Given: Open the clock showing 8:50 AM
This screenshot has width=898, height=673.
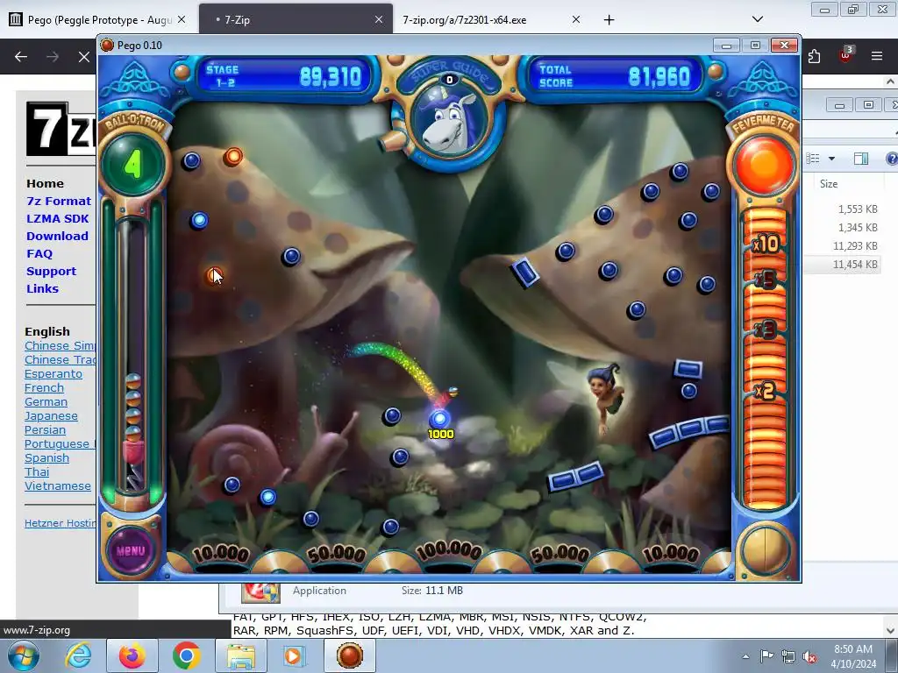Looking at the screenshot, I should (853, 656).
